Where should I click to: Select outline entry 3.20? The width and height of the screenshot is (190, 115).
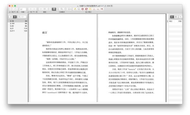point(18,26)
